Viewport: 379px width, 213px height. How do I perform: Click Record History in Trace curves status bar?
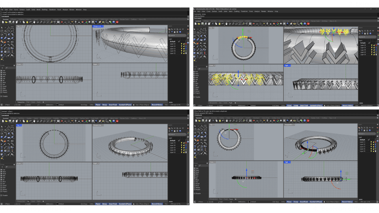[x=157, y=105]
